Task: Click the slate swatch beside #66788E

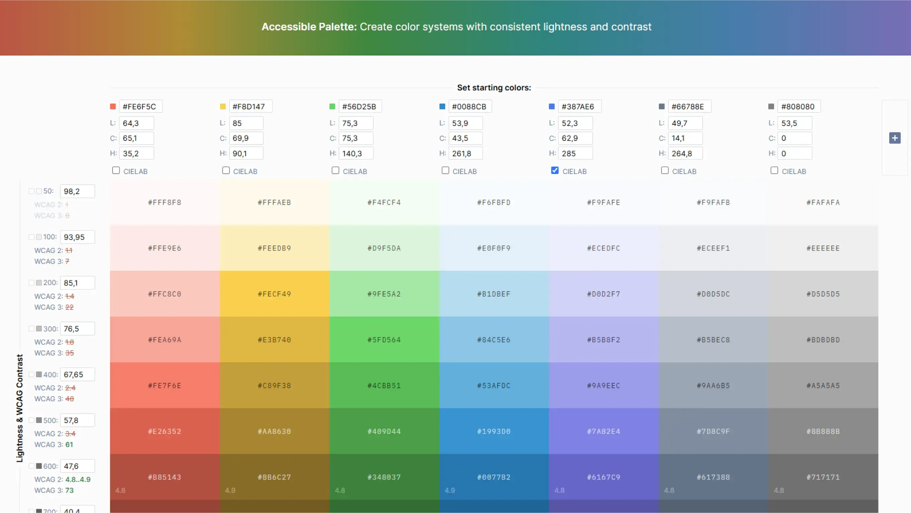Action: tap(662, 106)
